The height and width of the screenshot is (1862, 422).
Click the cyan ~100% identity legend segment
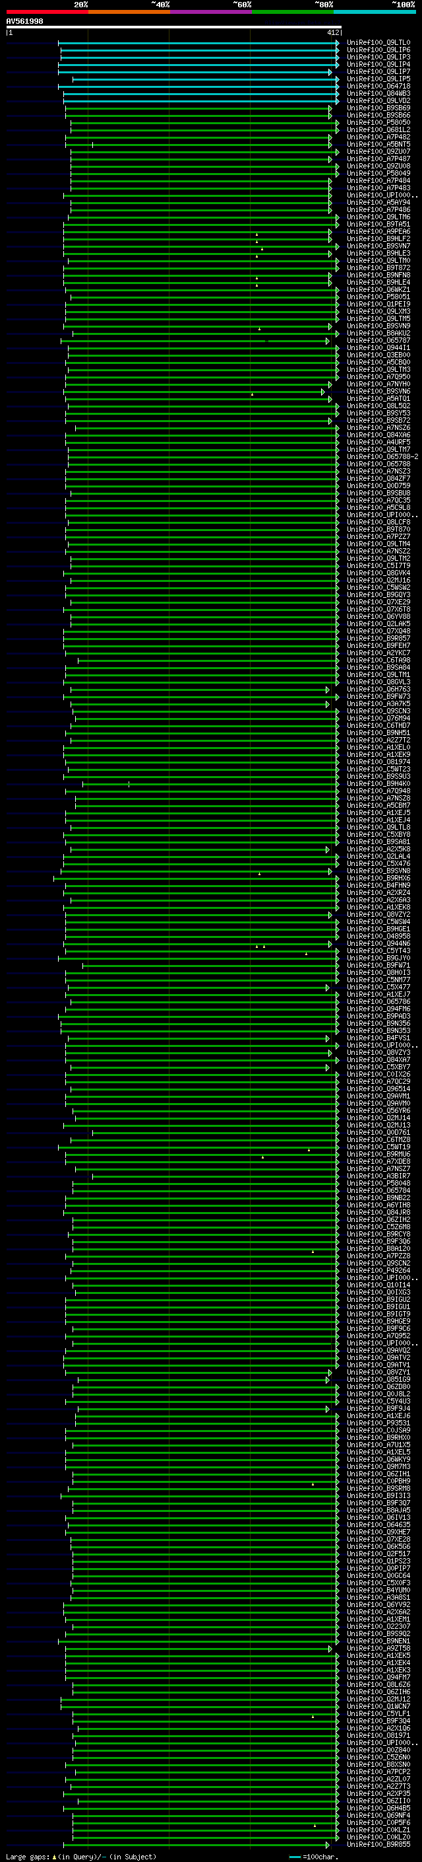click(375, 12)
